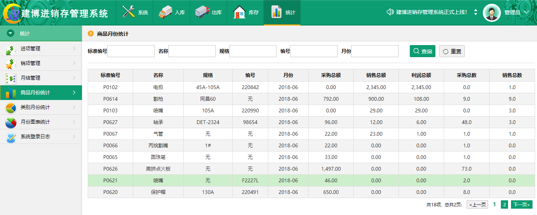The image size is (537, 215).
Task: Click the speaker announcement icon
Action: [x=390, y=12]
